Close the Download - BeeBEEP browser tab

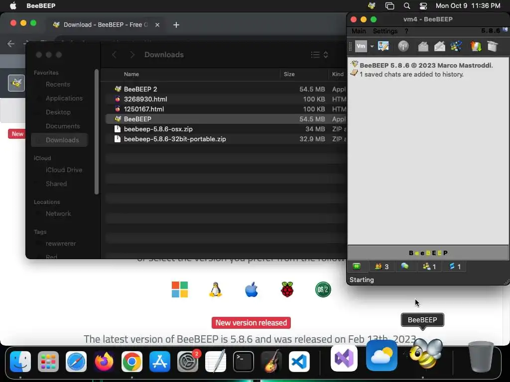pos(157,25)
